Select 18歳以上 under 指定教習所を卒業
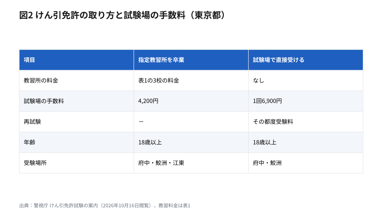 pyautogui.click(x=191, y=142)
